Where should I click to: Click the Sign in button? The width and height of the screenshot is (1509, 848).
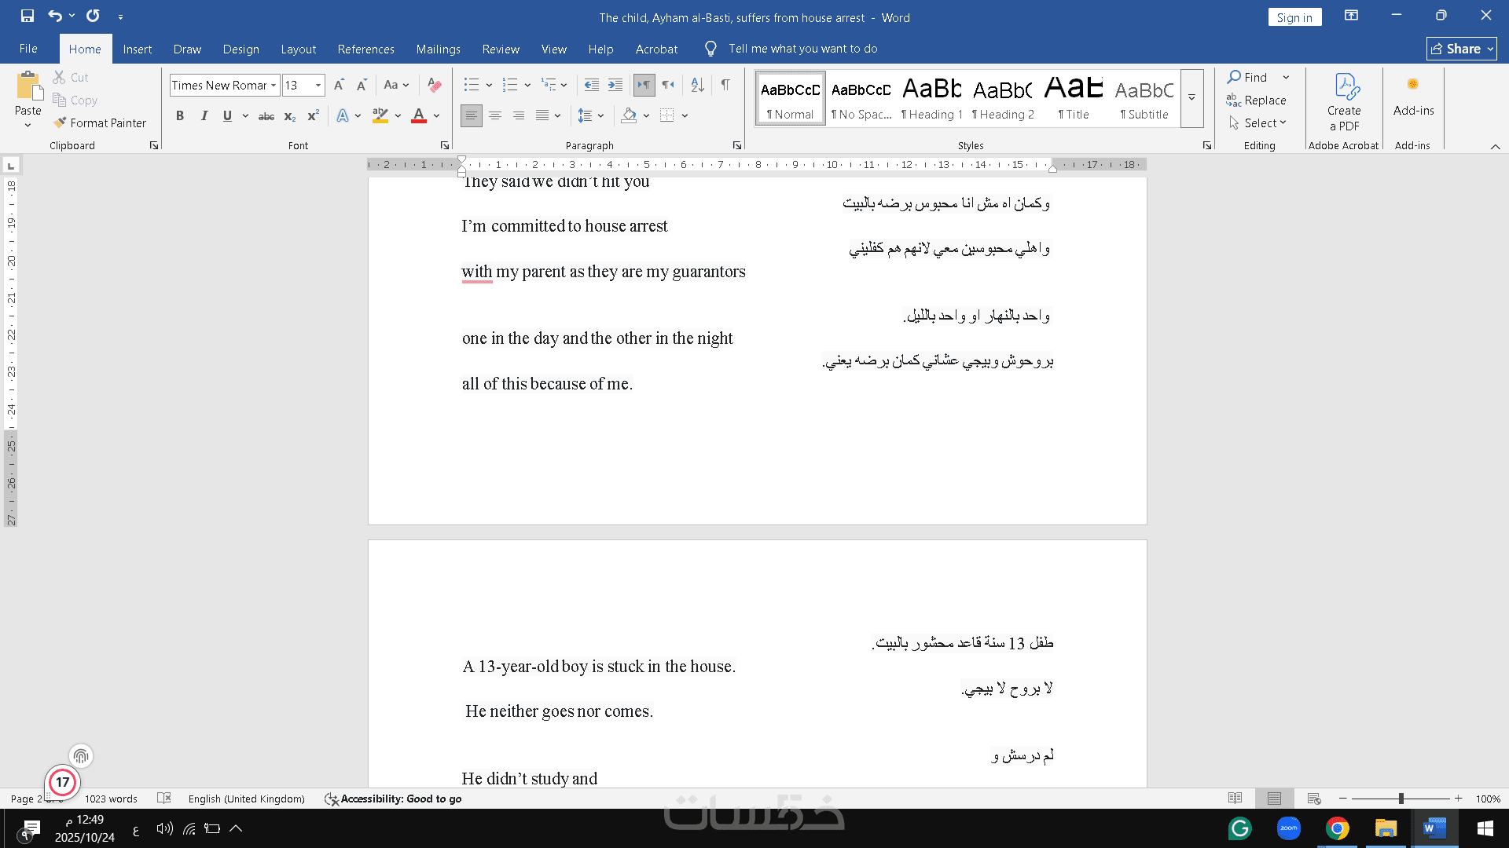[x=1294, y=17]
